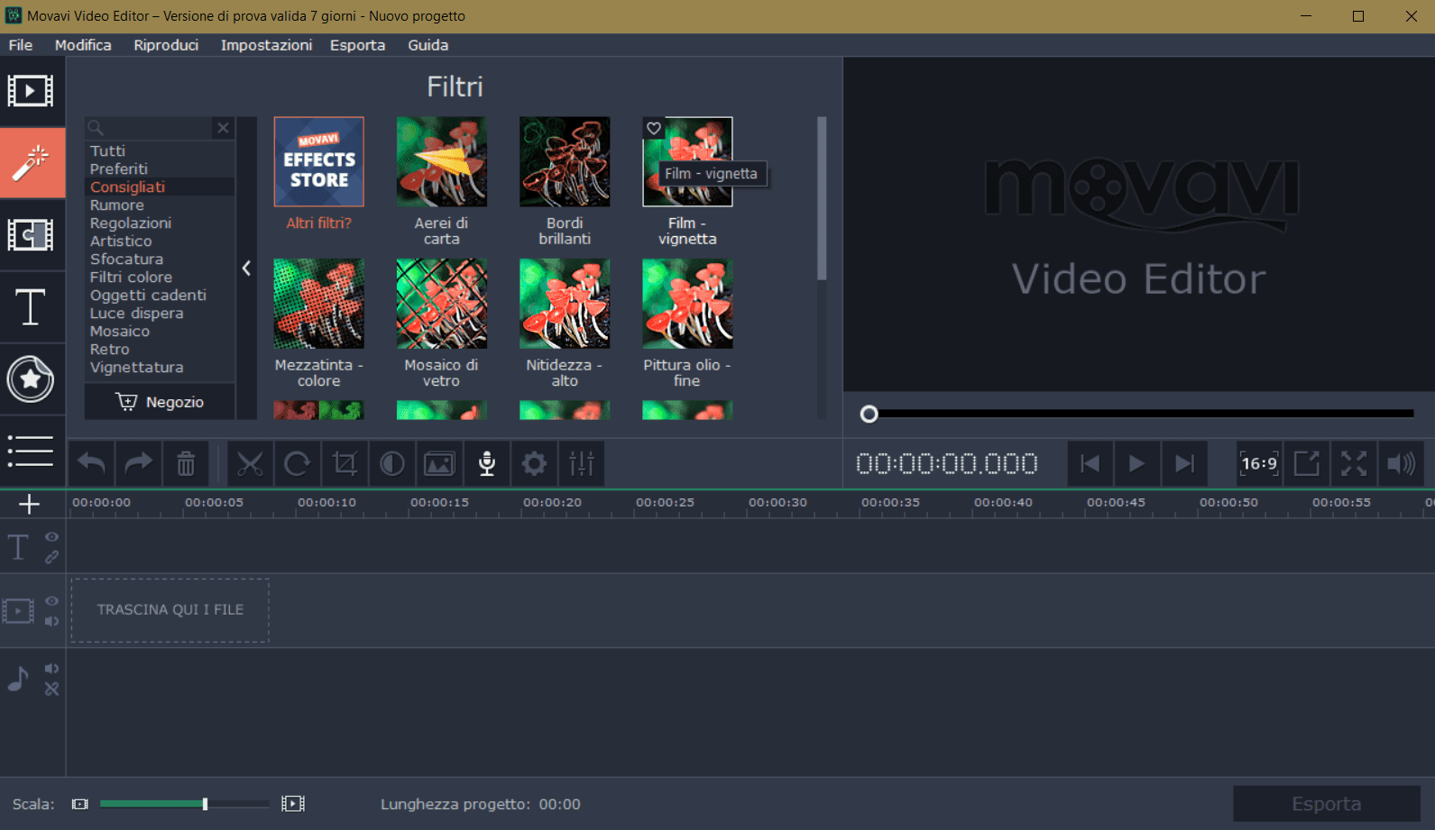Collapse the filter category list
The height and width of the screenshot is (830, 1435).
246,269
